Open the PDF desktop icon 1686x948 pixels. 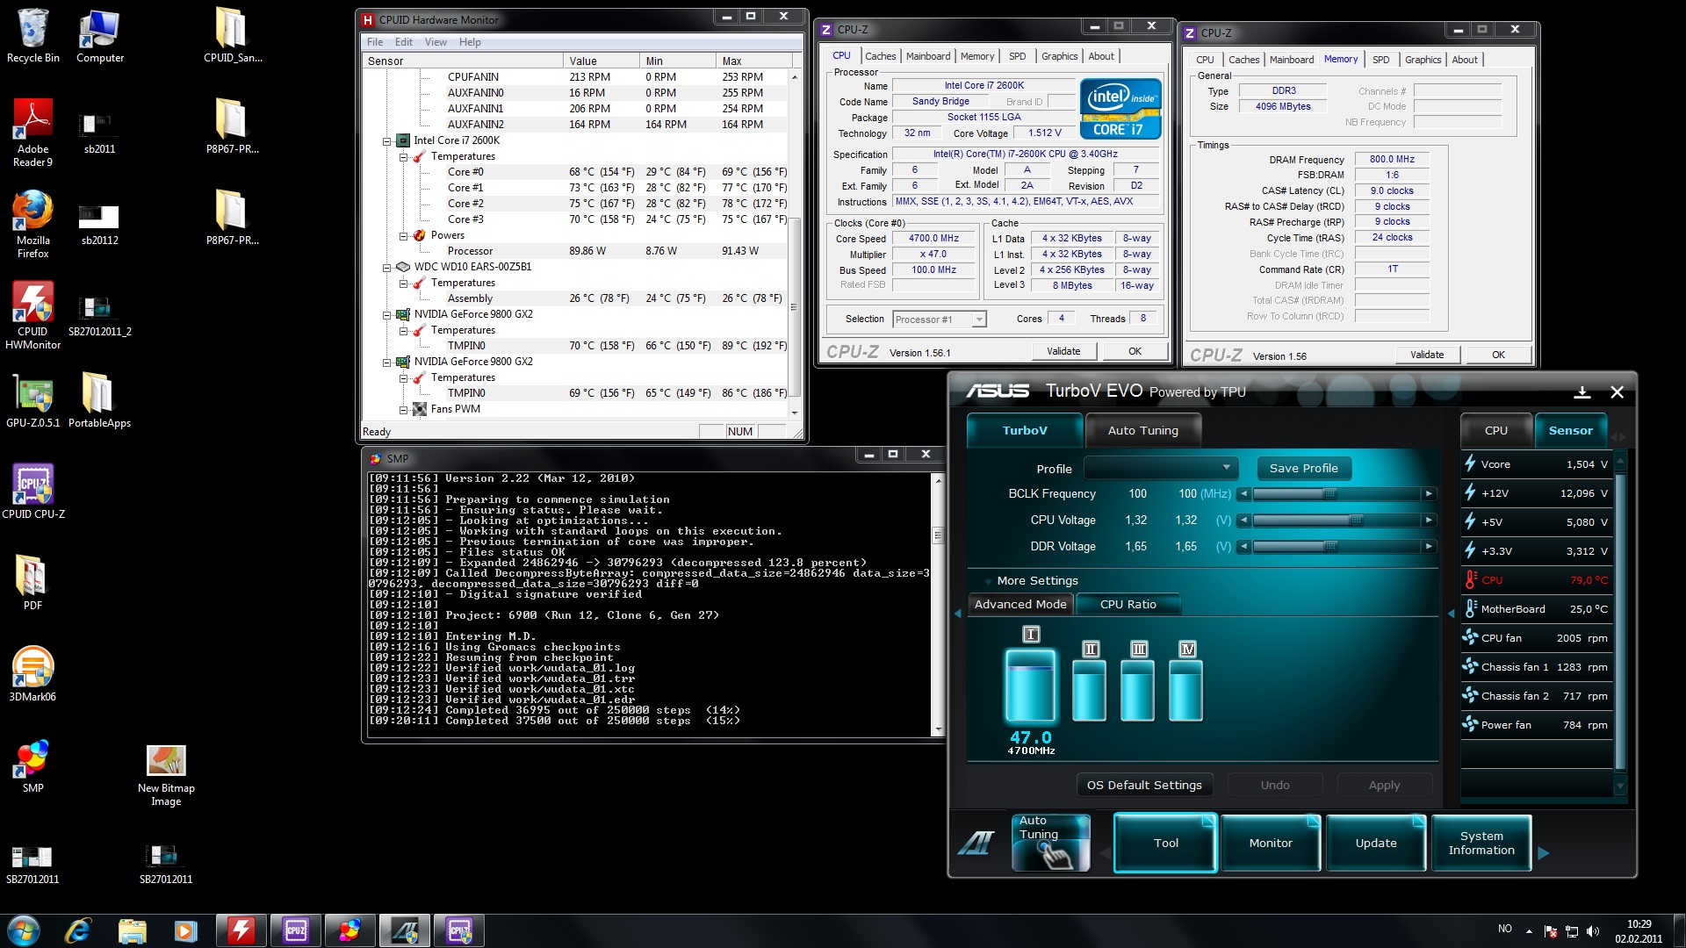click(32, 582)
